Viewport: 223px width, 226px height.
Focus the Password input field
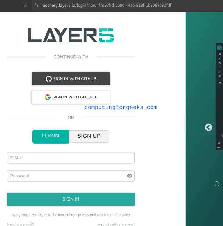pyautogui.click(x=65, y=176)
